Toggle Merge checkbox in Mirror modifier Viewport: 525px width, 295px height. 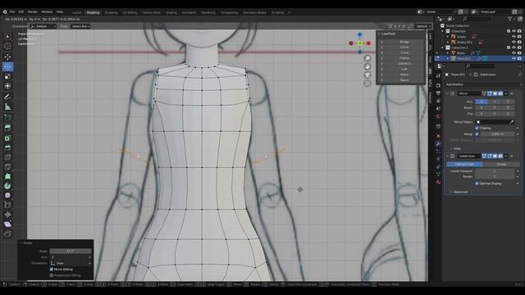(x=477, y=134)
